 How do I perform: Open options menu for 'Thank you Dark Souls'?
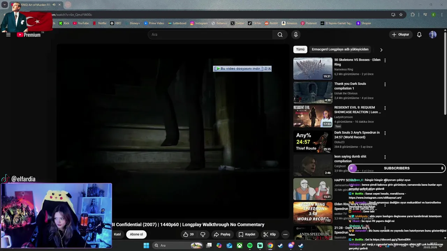385,84
